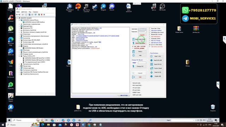Open the Steam desktop shortcut

pyautogui.click(x=95, y=7)
